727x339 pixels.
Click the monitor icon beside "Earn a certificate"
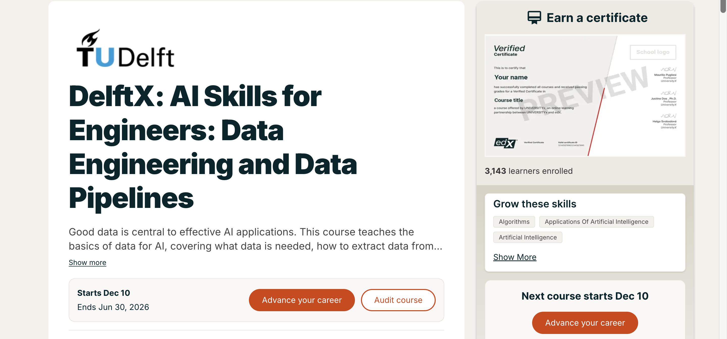tap(534, 17)
